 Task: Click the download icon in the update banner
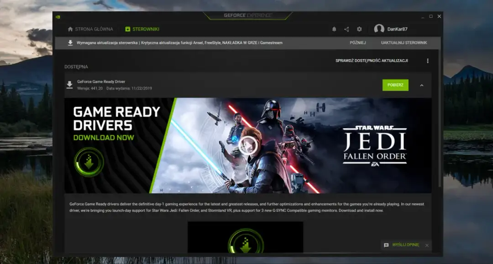tap(69, 42)
